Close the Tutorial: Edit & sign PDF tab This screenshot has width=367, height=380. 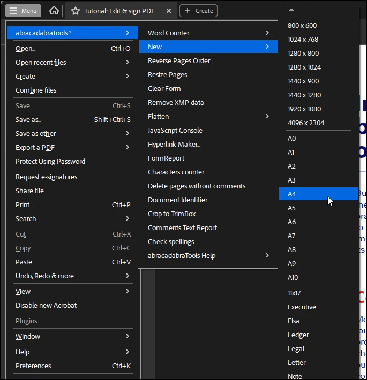point(169,11)
